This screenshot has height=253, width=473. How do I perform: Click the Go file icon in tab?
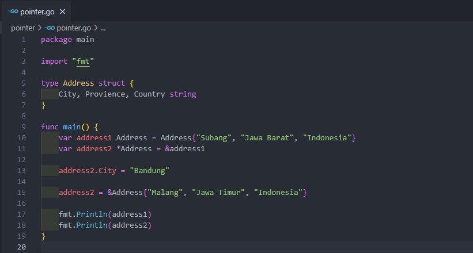(x=13, y=11)
